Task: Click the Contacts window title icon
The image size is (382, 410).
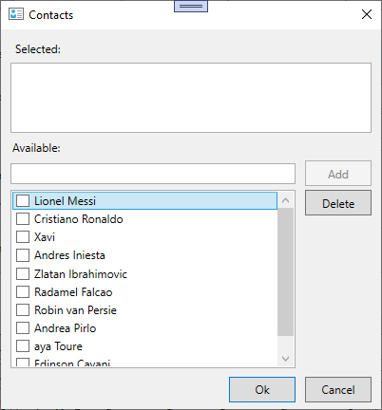Action: click(16, 14)
